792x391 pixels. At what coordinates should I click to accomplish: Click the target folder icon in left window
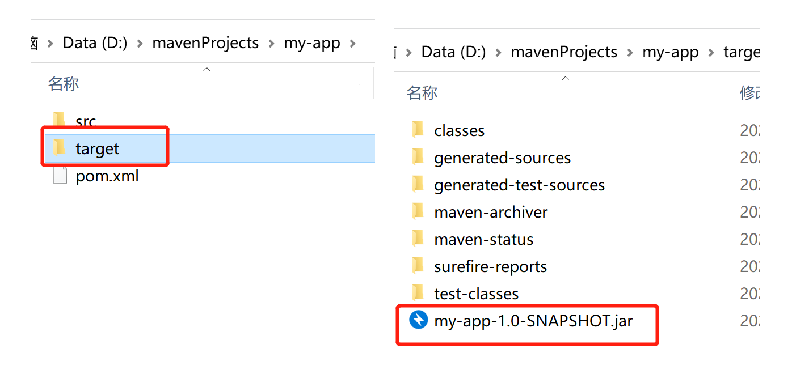coord(59,148)
